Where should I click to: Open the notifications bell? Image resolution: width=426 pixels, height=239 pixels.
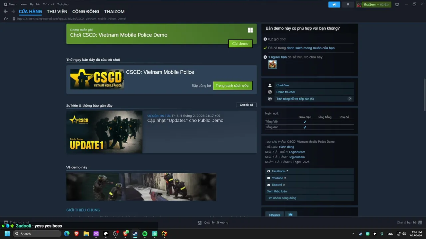(x=348, y=4)
